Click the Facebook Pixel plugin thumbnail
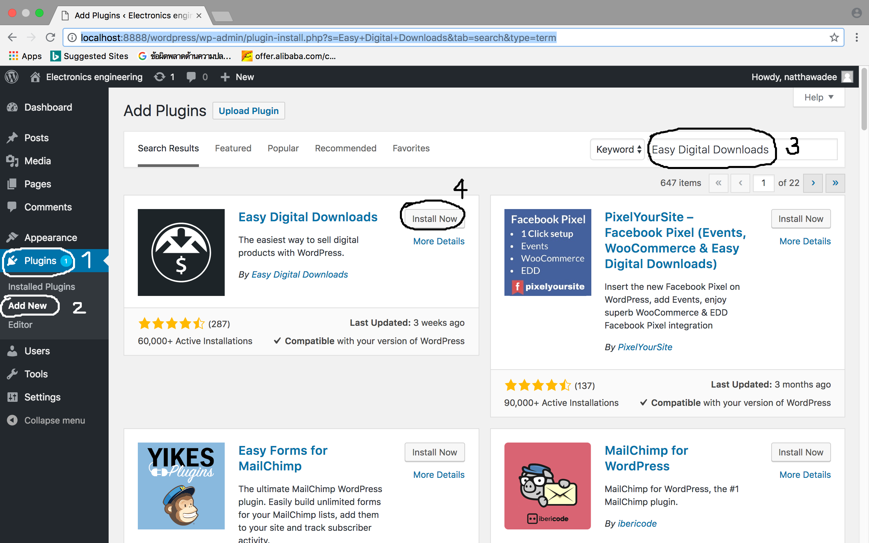 point(548,252)
